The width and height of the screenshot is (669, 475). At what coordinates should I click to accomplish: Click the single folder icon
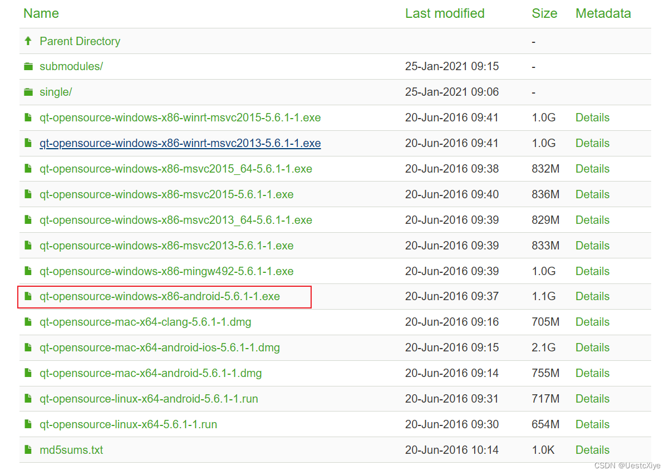(x=28, y=92)
